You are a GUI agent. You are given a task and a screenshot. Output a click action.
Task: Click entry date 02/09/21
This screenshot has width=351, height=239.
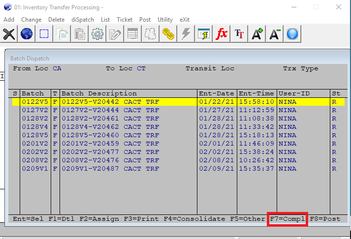coord(217,169)
